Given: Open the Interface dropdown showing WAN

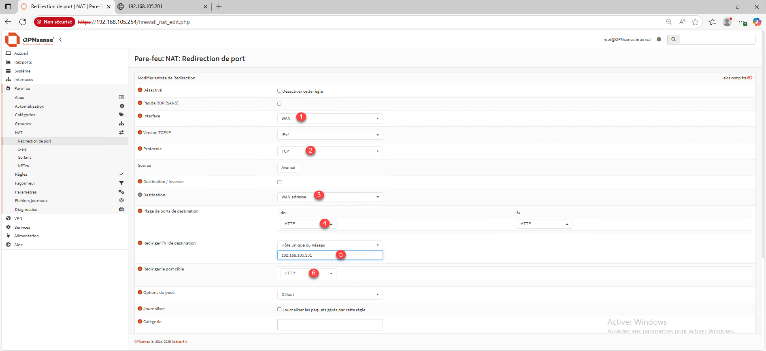Looking at the screenshot, I should [330, 118].
